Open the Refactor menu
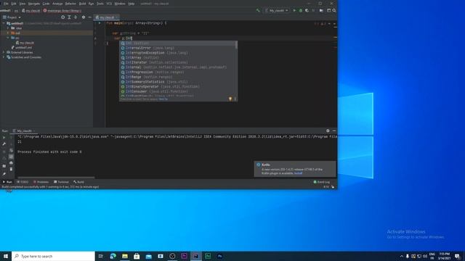This screenshot has height=261, width=465. [70, 4]
